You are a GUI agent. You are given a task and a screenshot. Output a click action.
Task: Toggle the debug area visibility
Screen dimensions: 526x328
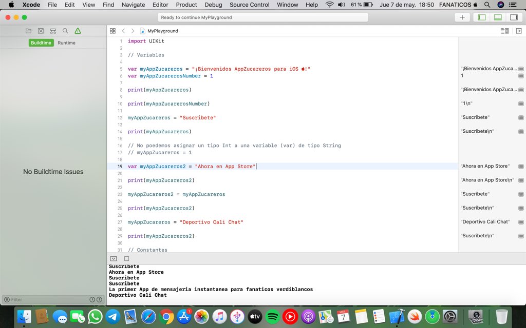pos(498,17)
